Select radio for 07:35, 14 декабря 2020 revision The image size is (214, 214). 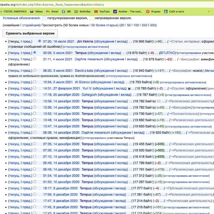click(x=35, y=144)
